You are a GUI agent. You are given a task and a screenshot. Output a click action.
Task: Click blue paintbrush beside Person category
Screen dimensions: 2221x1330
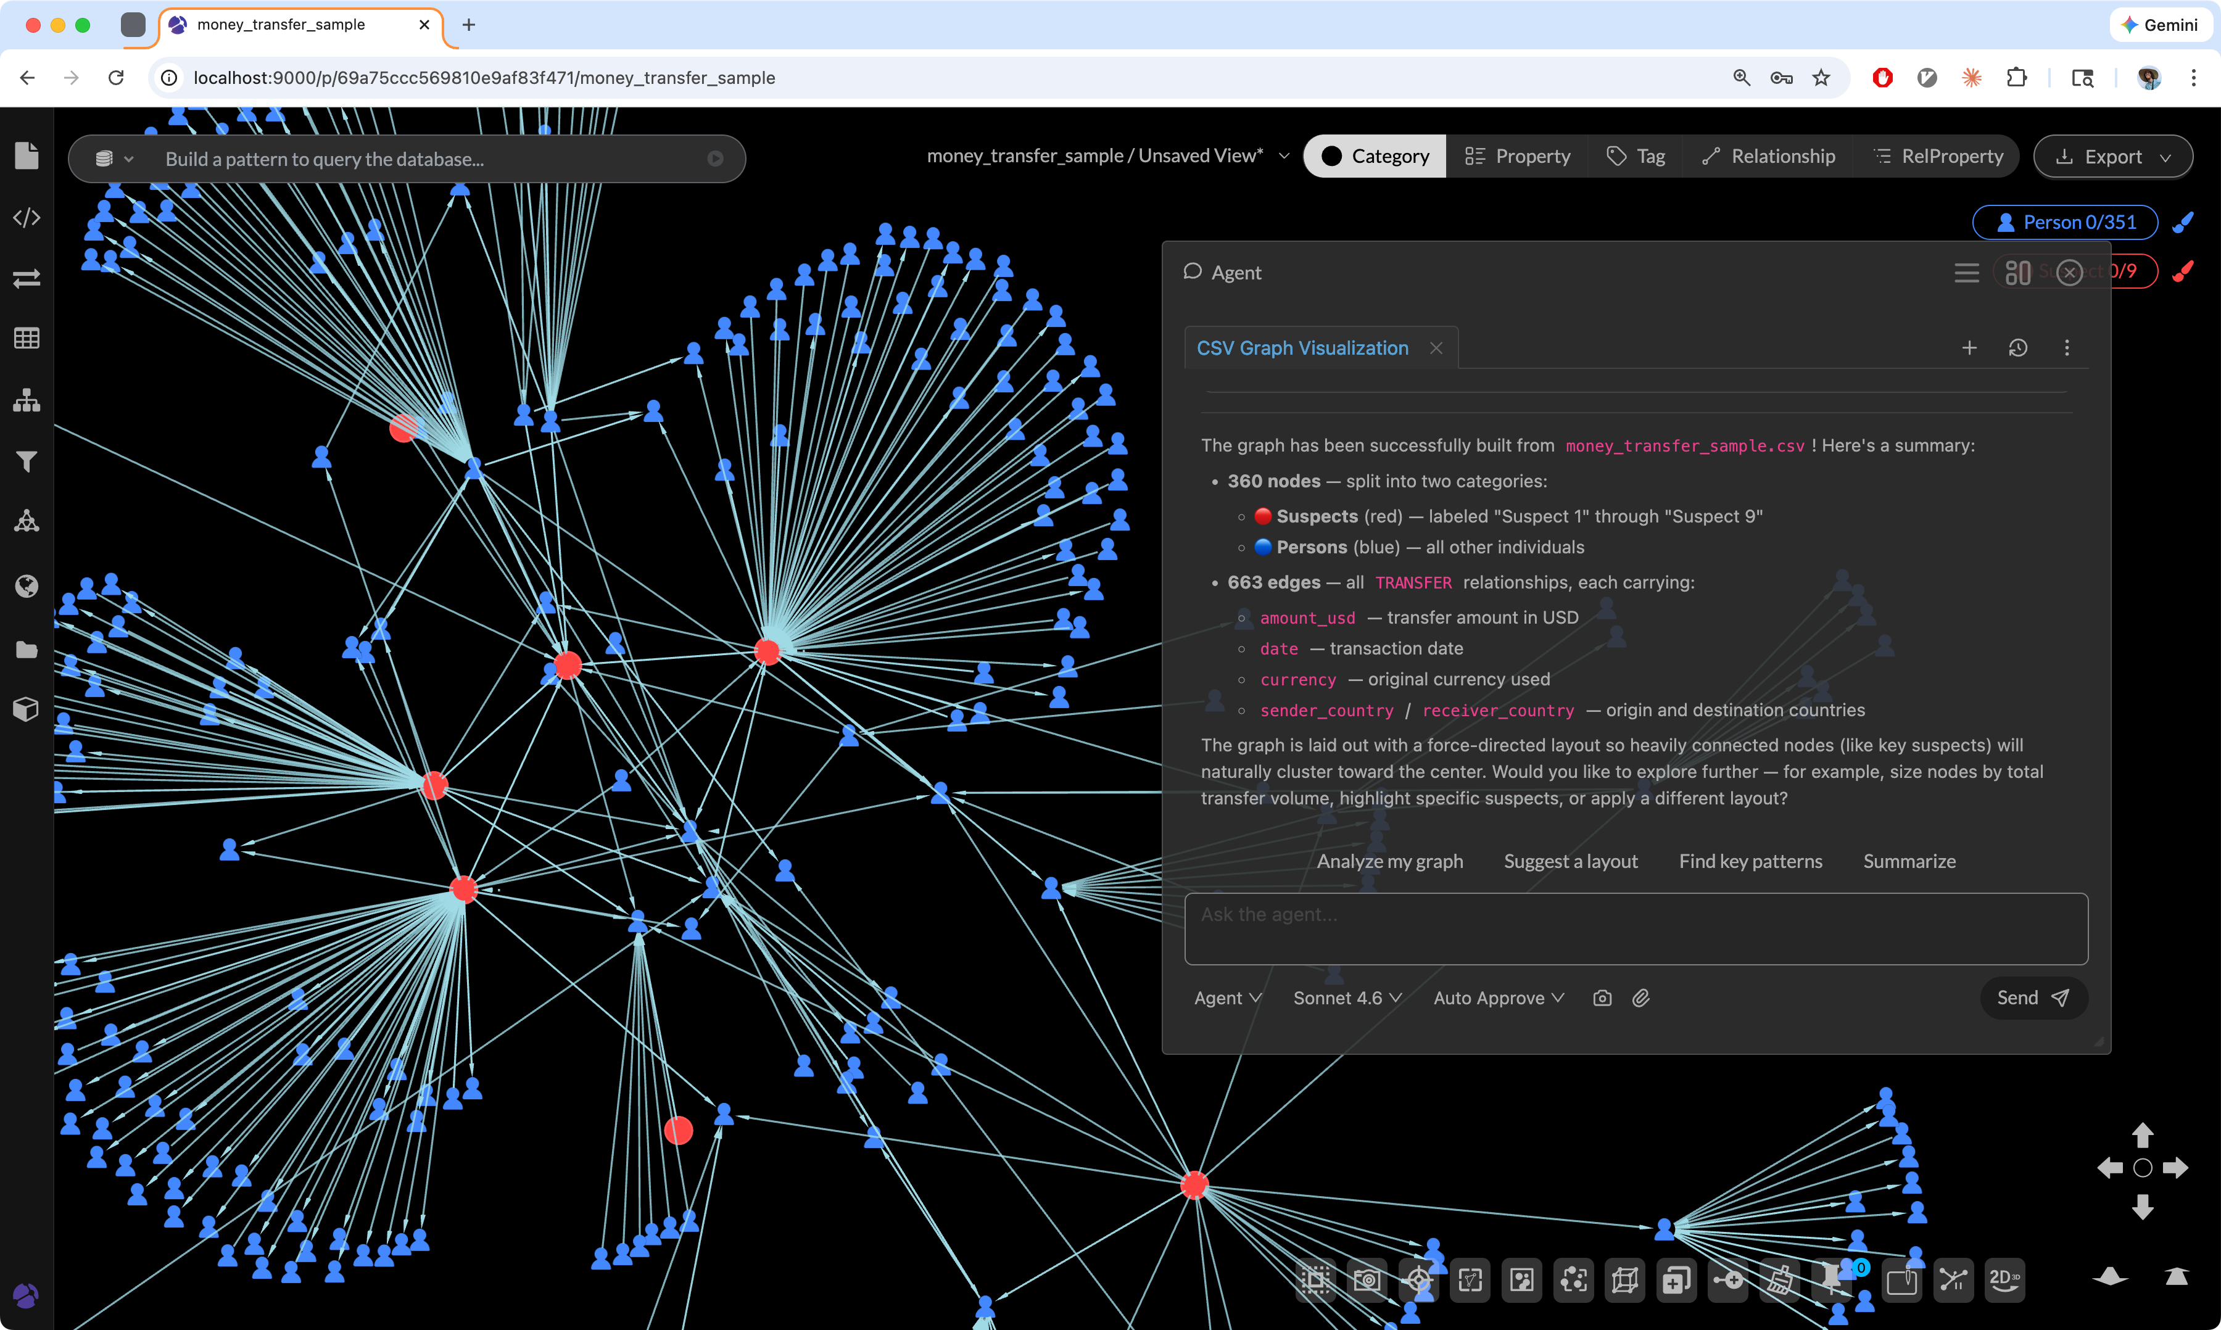click(2183, 222)
